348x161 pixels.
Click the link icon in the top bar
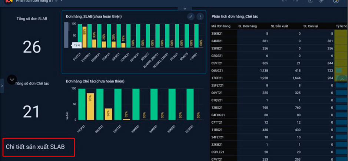click(x=321, y=1)
